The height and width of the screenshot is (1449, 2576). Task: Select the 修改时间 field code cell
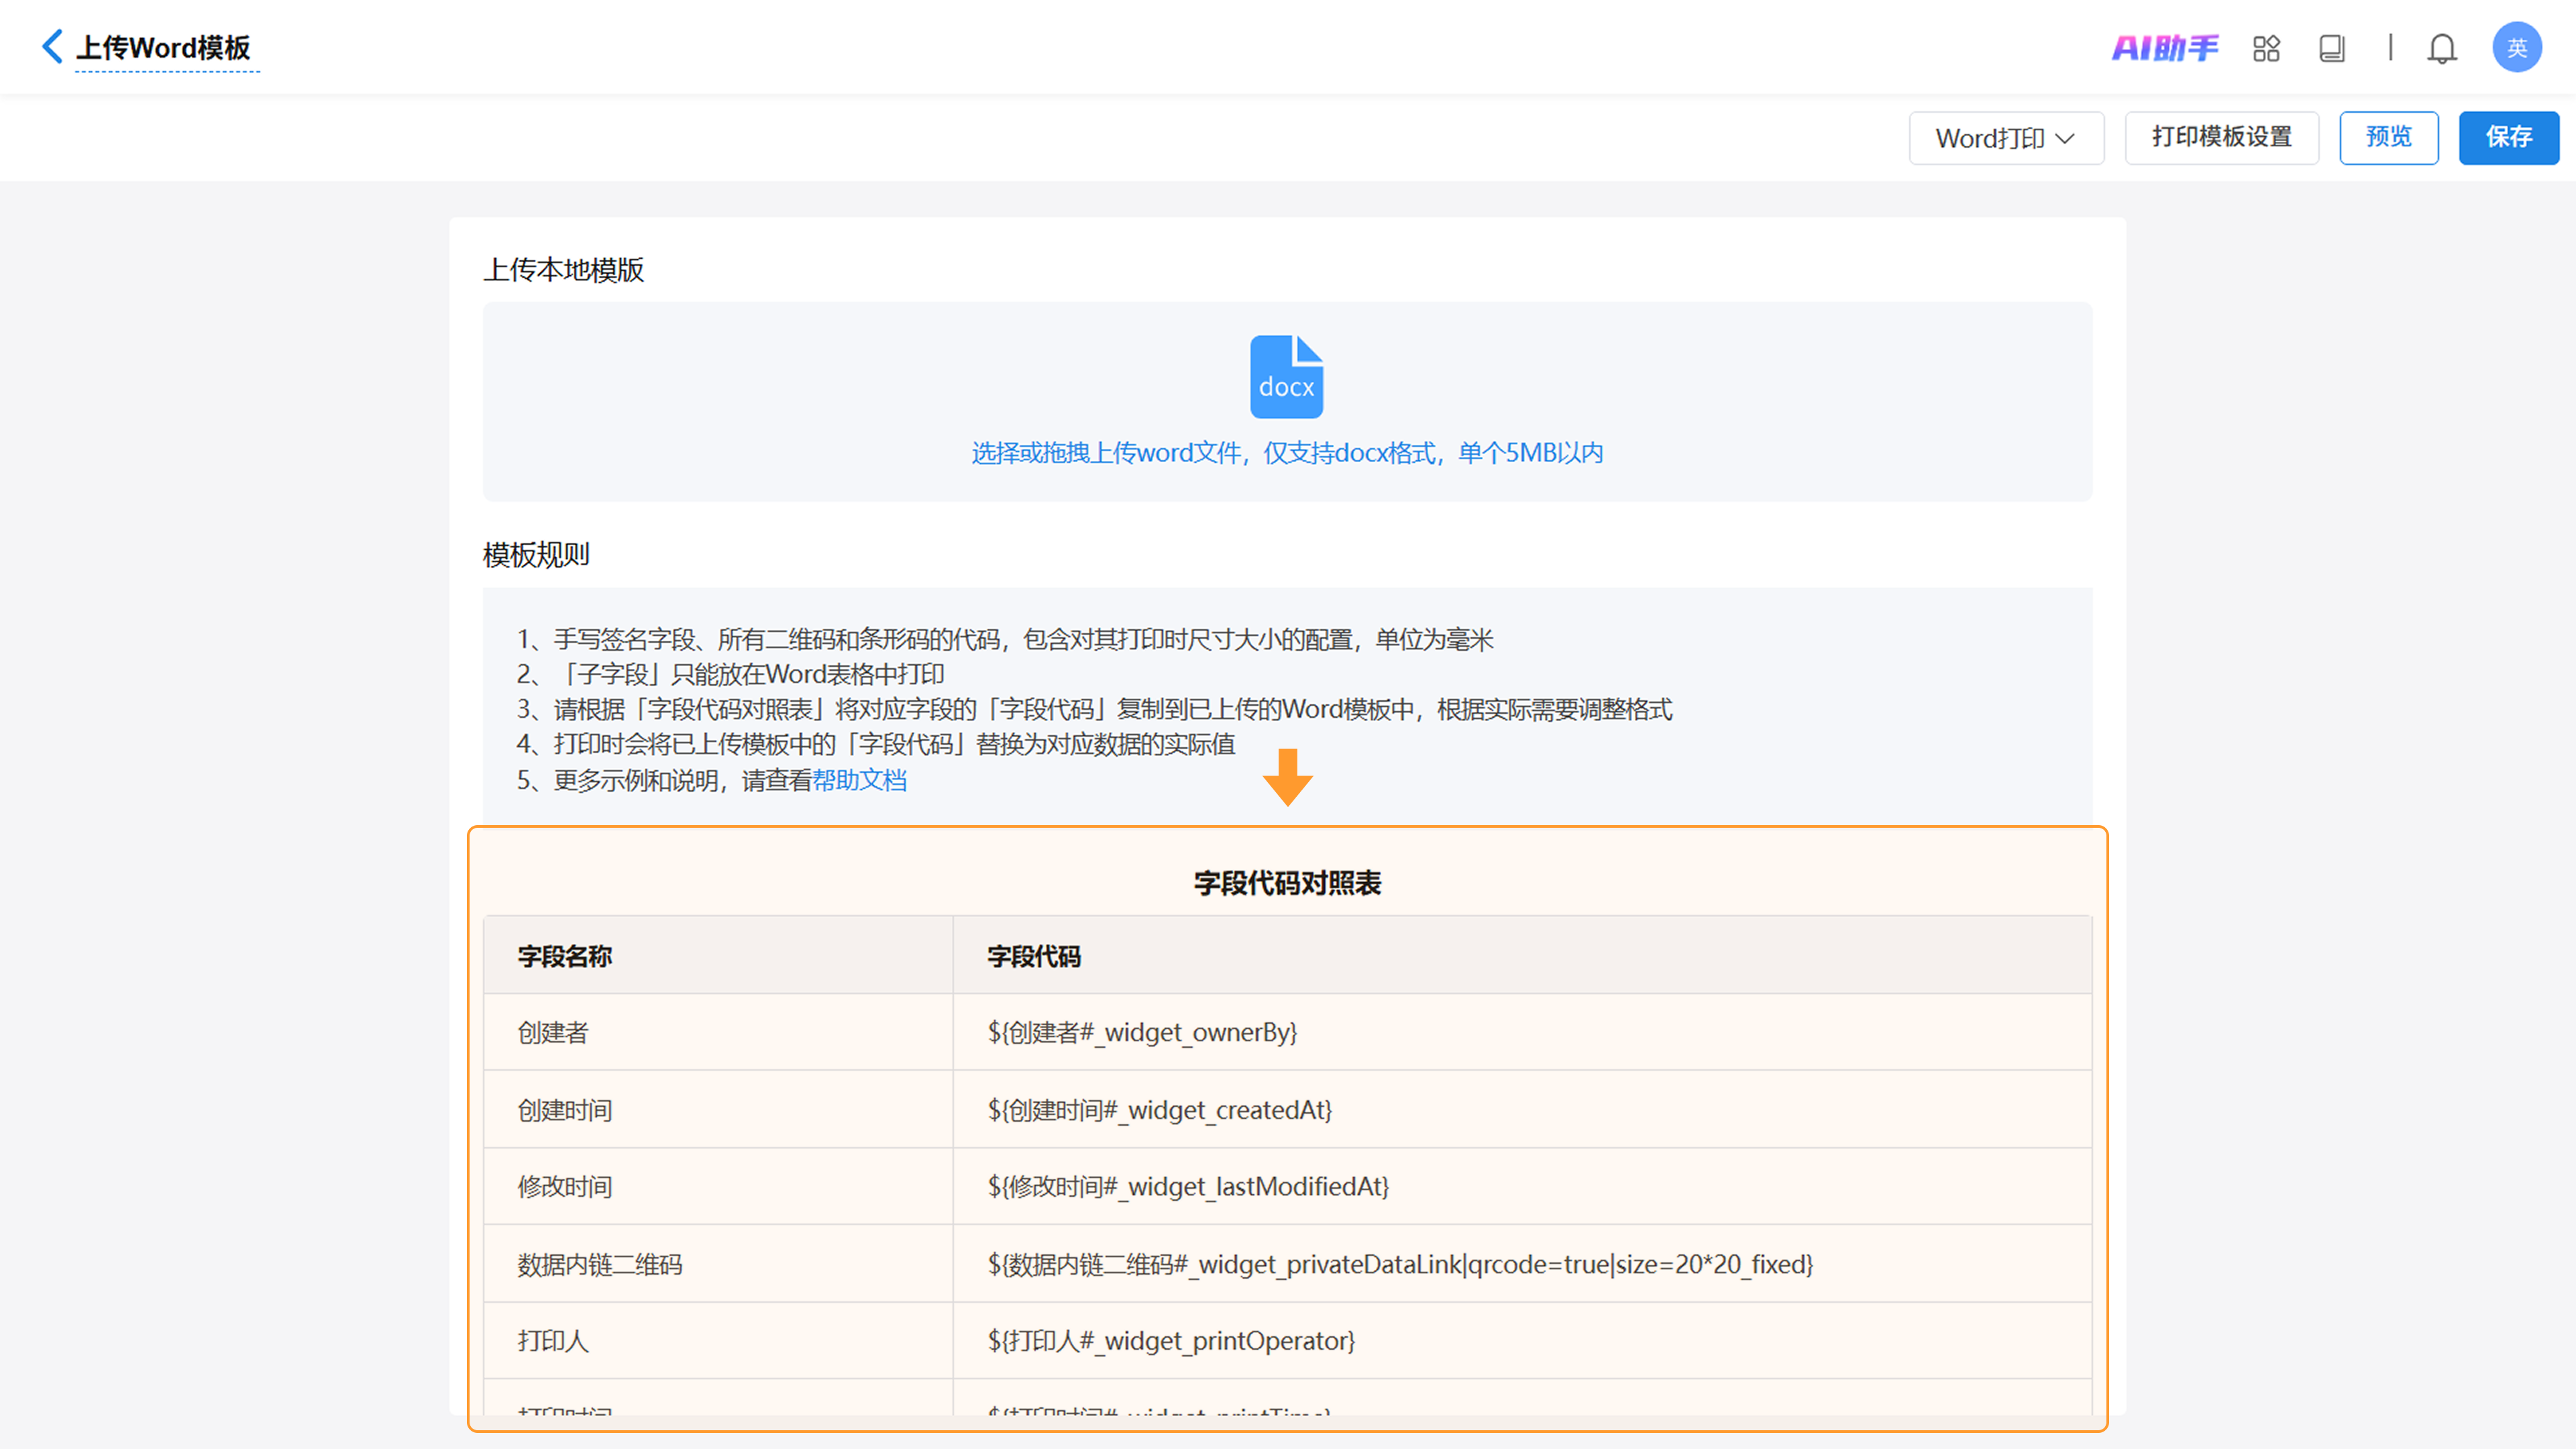[1188, 1187]
